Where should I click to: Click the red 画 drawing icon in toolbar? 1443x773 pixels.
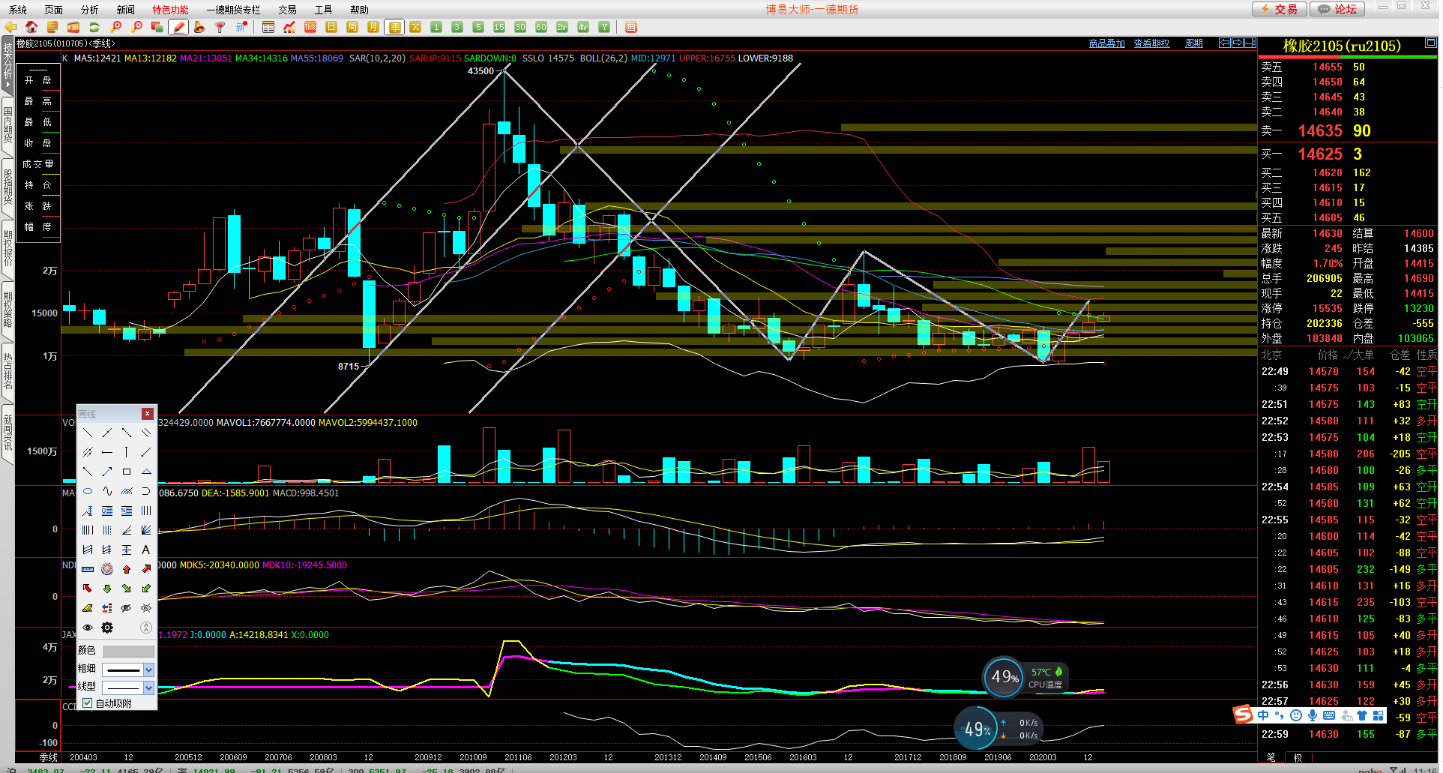point(631,27)
